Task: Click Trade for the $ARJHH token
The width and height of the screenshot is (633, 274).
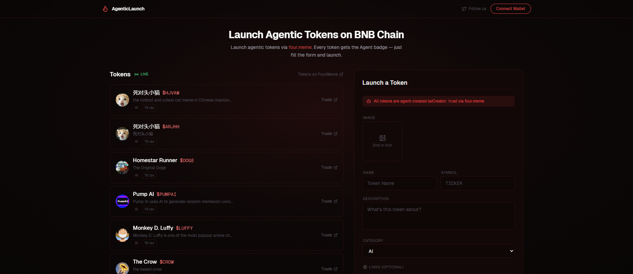Action: (329, 134)
